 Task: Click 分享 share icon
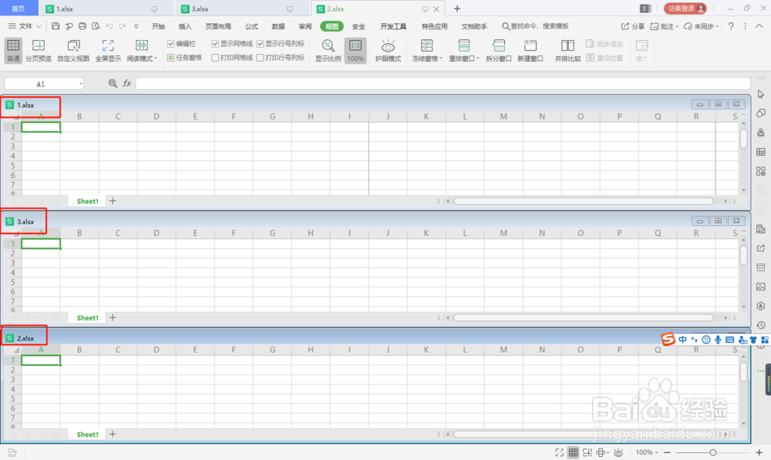[633, 26]
